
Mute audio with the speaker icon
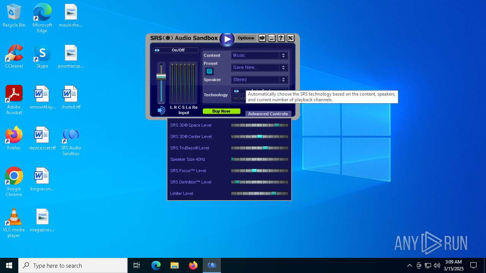click(161, 110)
